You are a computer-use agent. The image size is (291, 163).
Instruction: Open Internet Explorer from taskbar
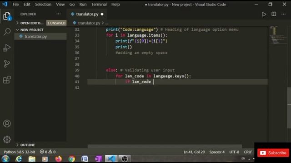[x=19, y=159]
